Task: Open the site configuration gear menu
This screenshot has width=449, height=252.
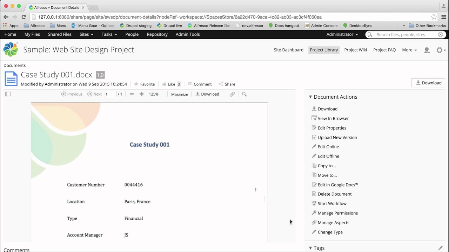Action: click(441, 50)
